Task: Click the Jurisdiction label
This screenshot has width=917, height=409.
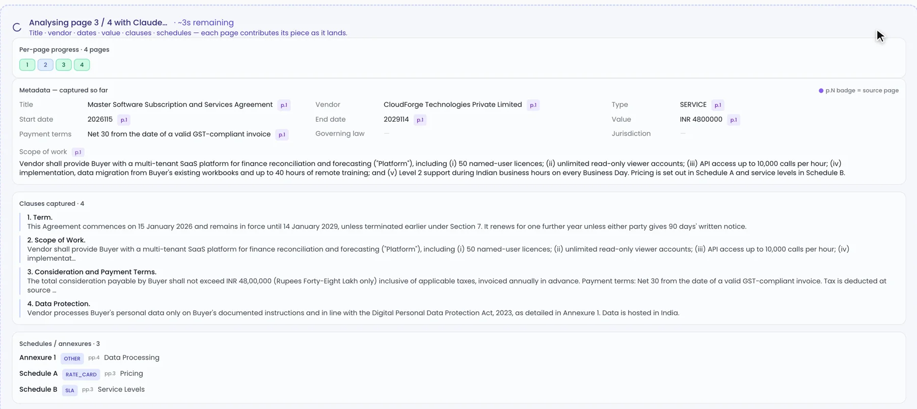Action: [631, 133]
